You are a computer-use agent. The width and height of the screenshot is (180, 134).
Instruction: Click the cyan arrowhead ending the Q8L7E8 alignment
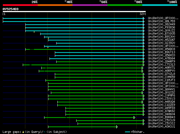pyautogui.click(x=144, y=21)
